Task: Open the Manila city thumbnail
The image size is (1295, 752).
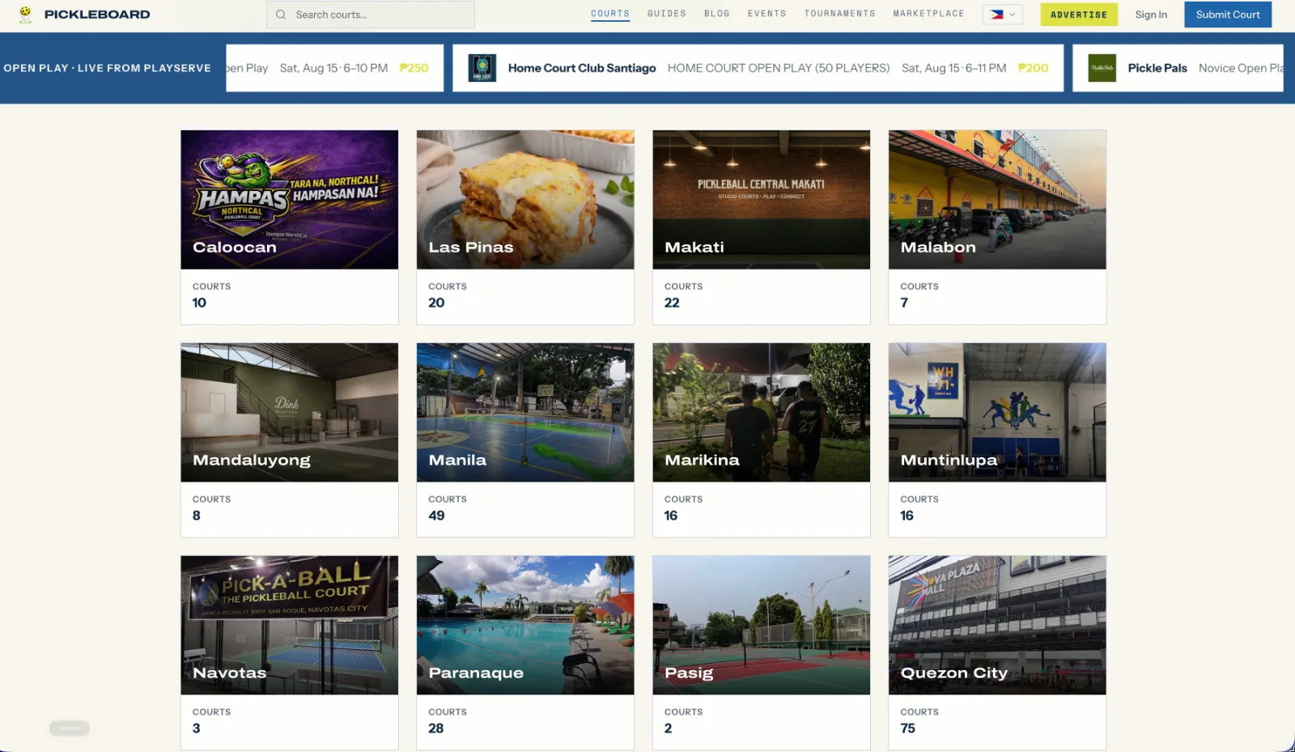Action: coord(525,413)
